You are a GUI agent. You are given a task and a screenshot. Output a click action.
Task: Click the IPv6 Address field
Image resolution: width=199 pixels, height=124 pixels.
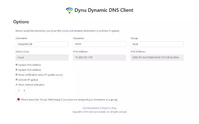pyautogui.click(x=157, y=57)
